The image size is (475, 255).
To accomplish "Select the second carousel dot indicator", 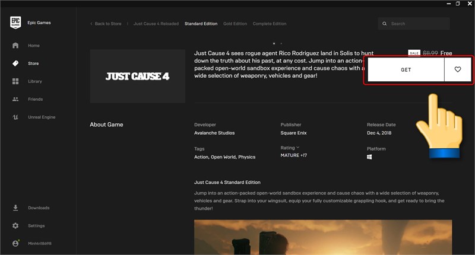I will tap(281, 43).
